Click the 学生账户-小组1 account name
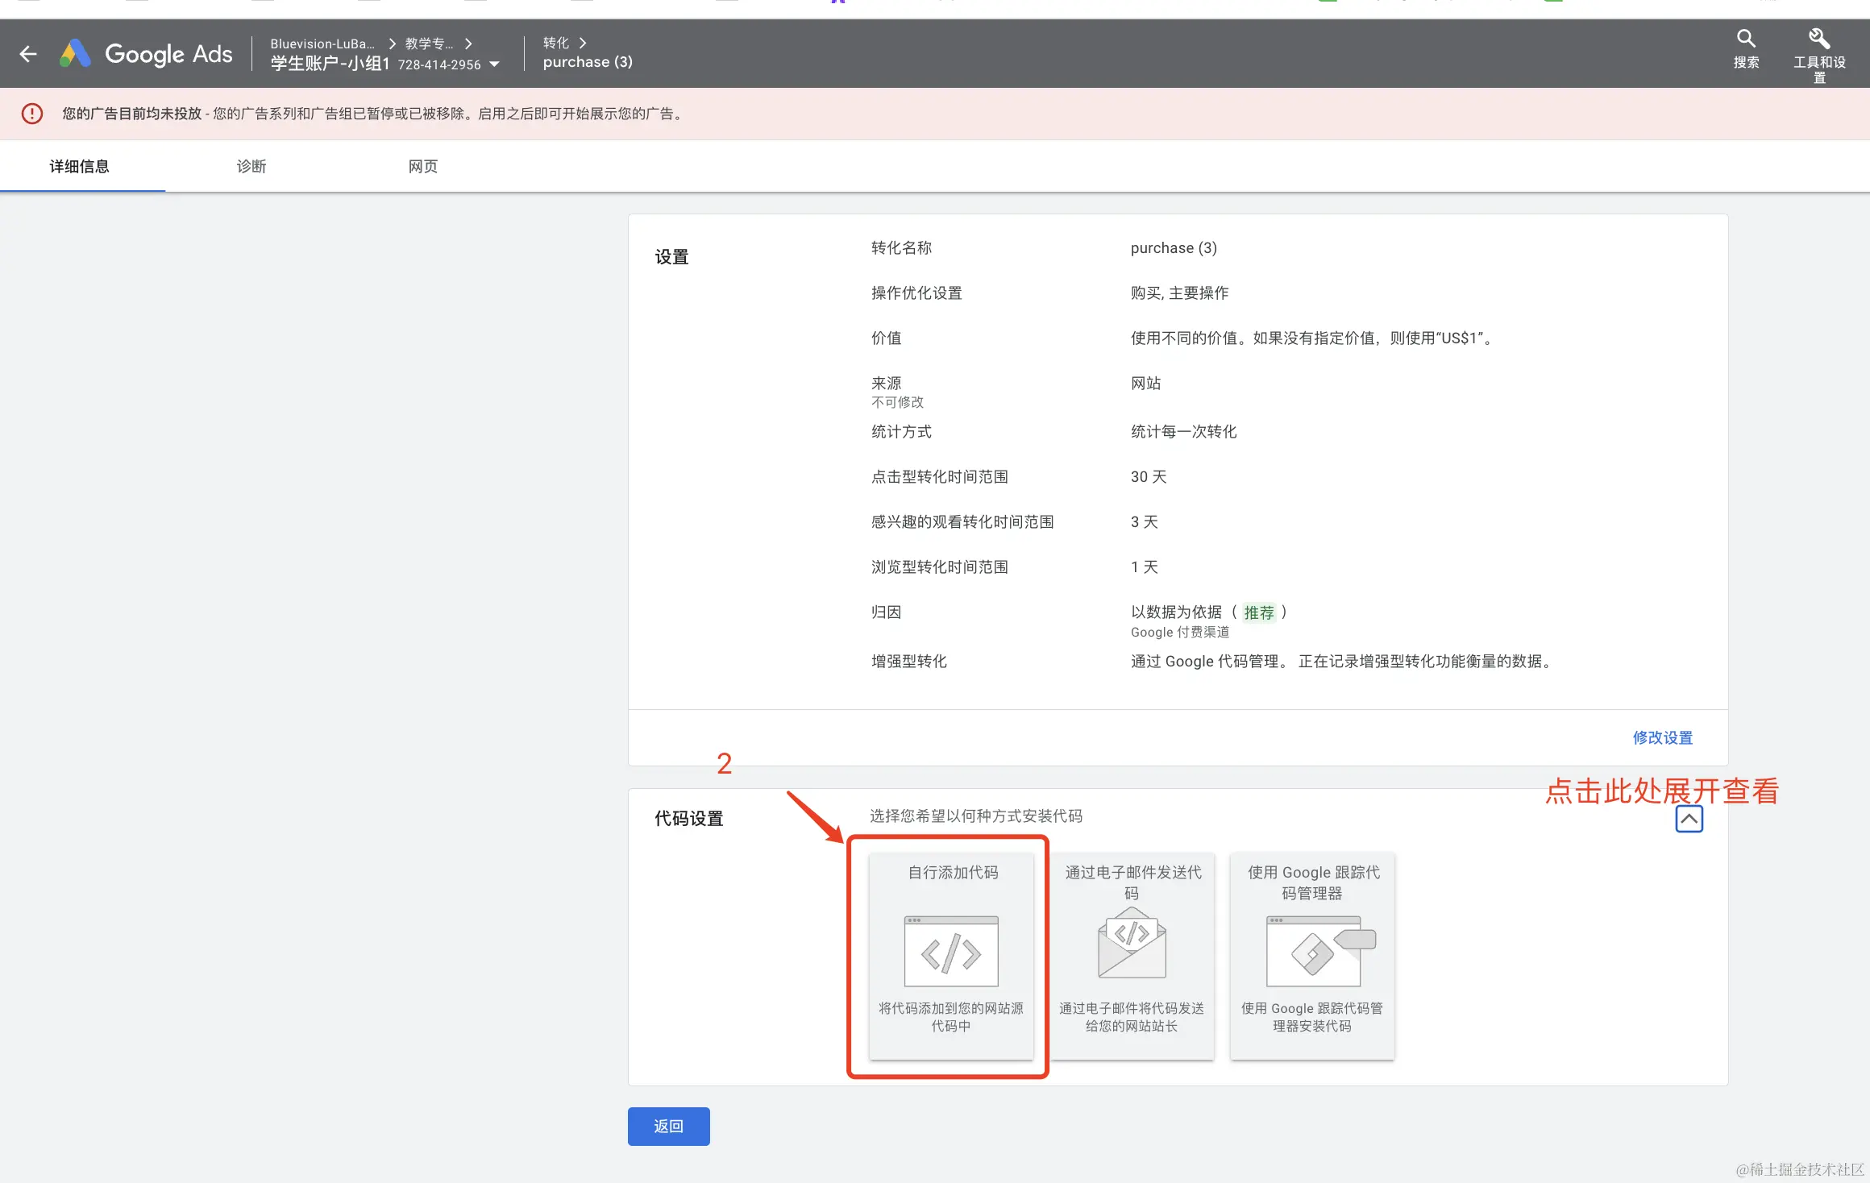 tap(330, 64)
